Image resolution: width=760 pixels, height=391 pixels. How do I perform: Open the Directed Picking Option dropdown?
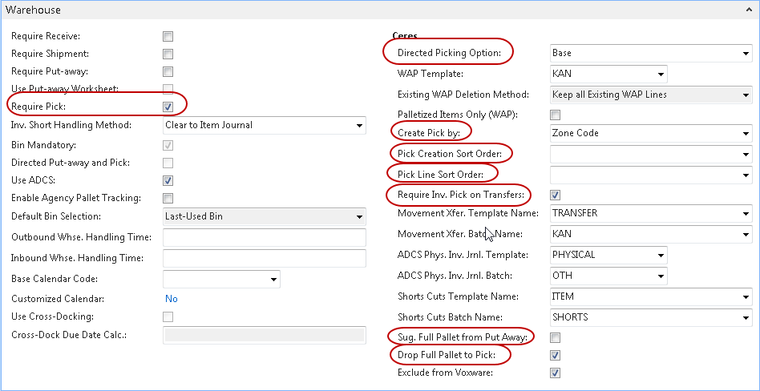745,54
